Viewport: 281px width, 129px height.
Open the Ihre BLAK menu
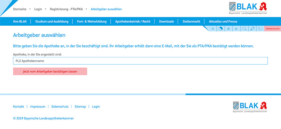20,21
